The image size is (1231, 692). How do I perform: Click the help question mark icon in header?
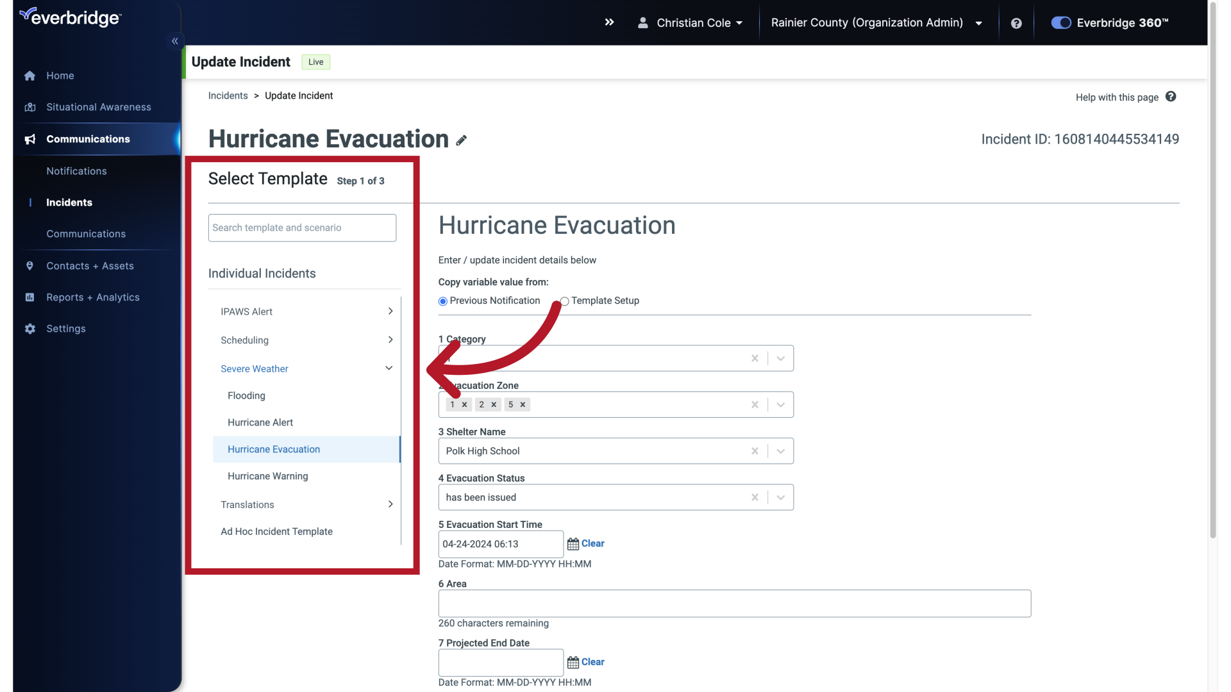click(x=1016, y=23)
